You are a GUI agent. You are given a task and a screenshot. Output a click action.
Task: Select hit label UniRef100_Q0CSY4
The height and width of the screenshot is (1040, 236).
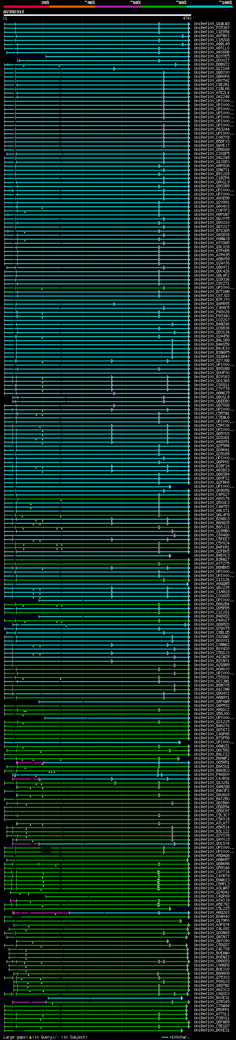click(212, 843)
